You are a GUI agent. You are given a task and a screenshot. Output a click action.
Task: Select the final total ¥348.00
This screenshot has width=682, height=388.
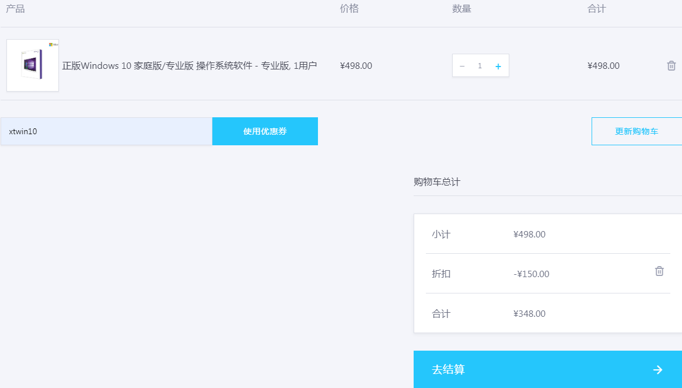pyautogui.click(x=529, y=314)
